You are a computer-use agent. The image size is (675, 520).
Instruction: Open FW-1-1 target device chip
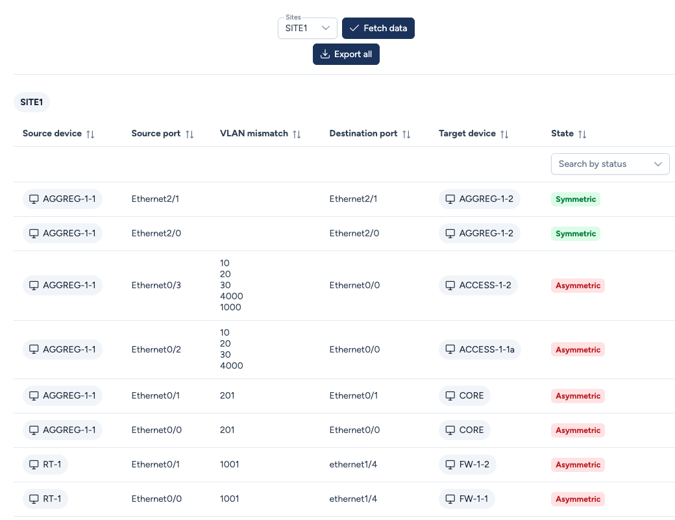point(467,499)
